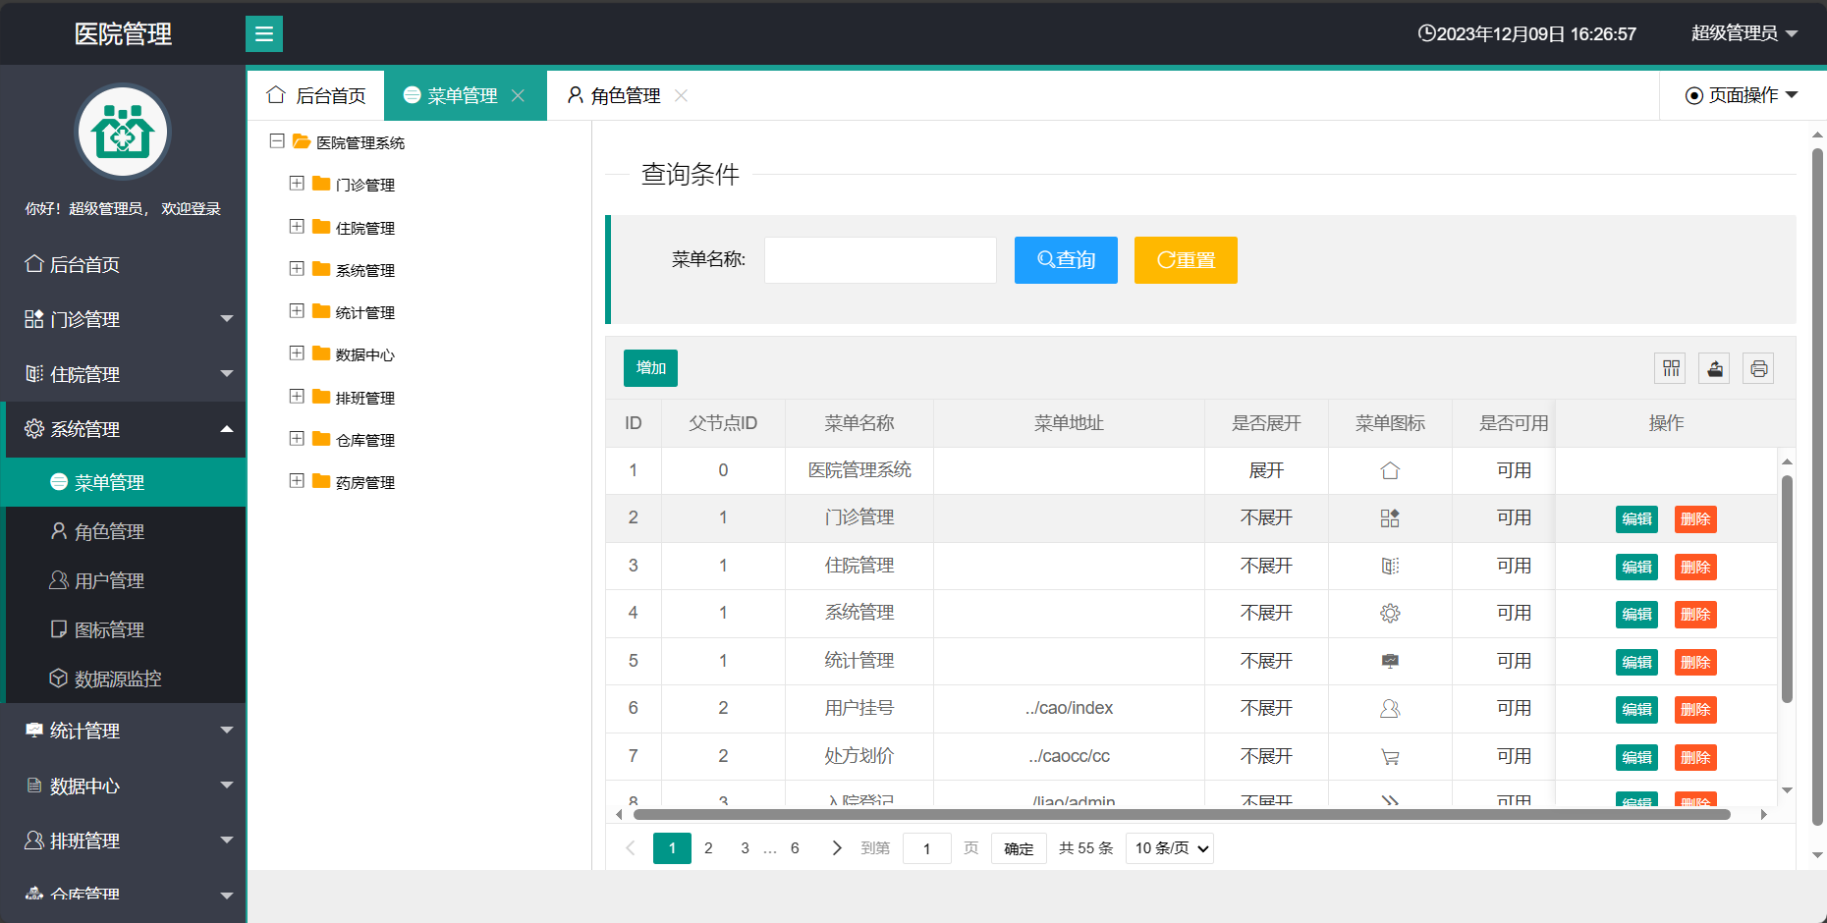Expand the 仓库管理 tree node
1827x923 pixels.
pos(297,439)
